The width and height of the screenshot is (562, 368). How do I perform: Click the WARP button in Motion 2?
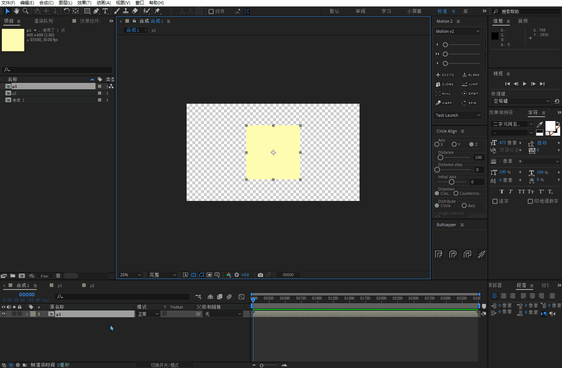coord(443,103)
